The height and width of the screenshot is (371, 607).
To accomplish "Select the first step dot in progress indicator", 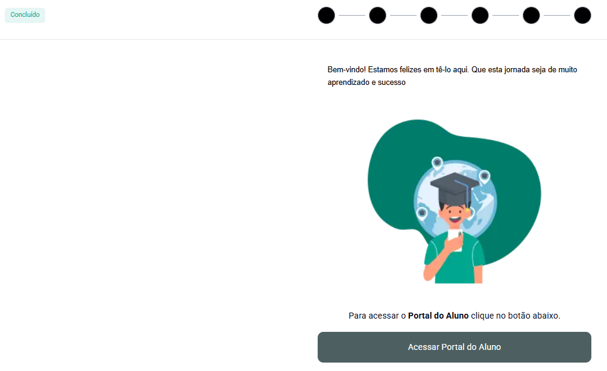I will click(x=326, y=16).
